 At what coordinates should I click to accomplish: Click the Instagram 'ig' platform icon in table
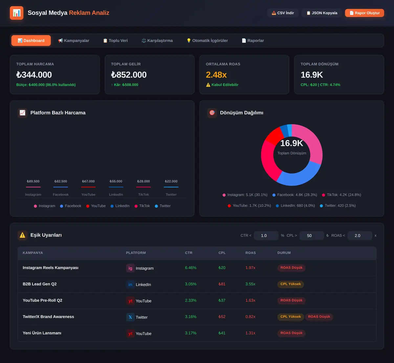click(130, 268)
